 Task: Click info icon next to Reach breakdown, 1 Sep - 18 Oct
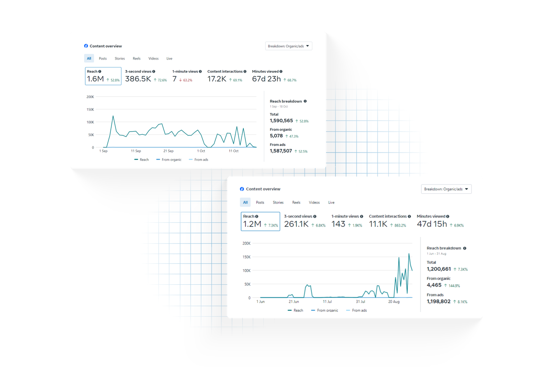click(305, 101)
